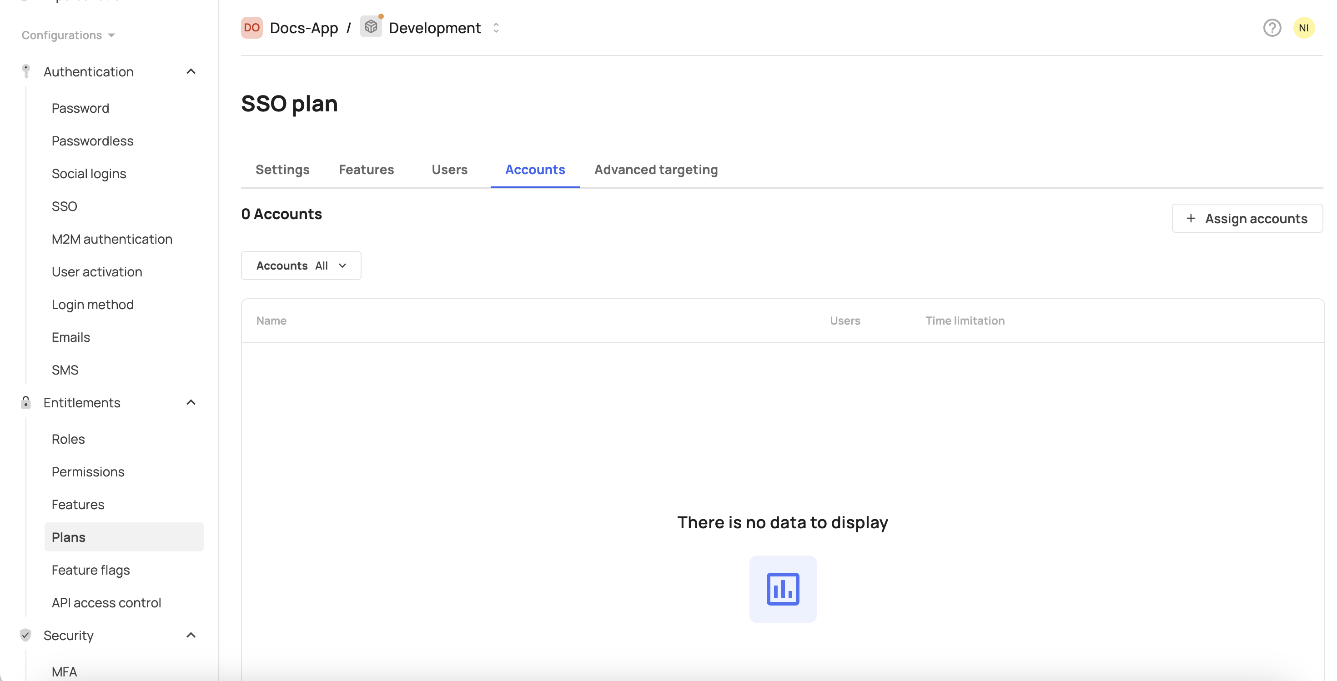
Task: Click the DO Docs-App badge icon
Action: (x=252, y=27)
